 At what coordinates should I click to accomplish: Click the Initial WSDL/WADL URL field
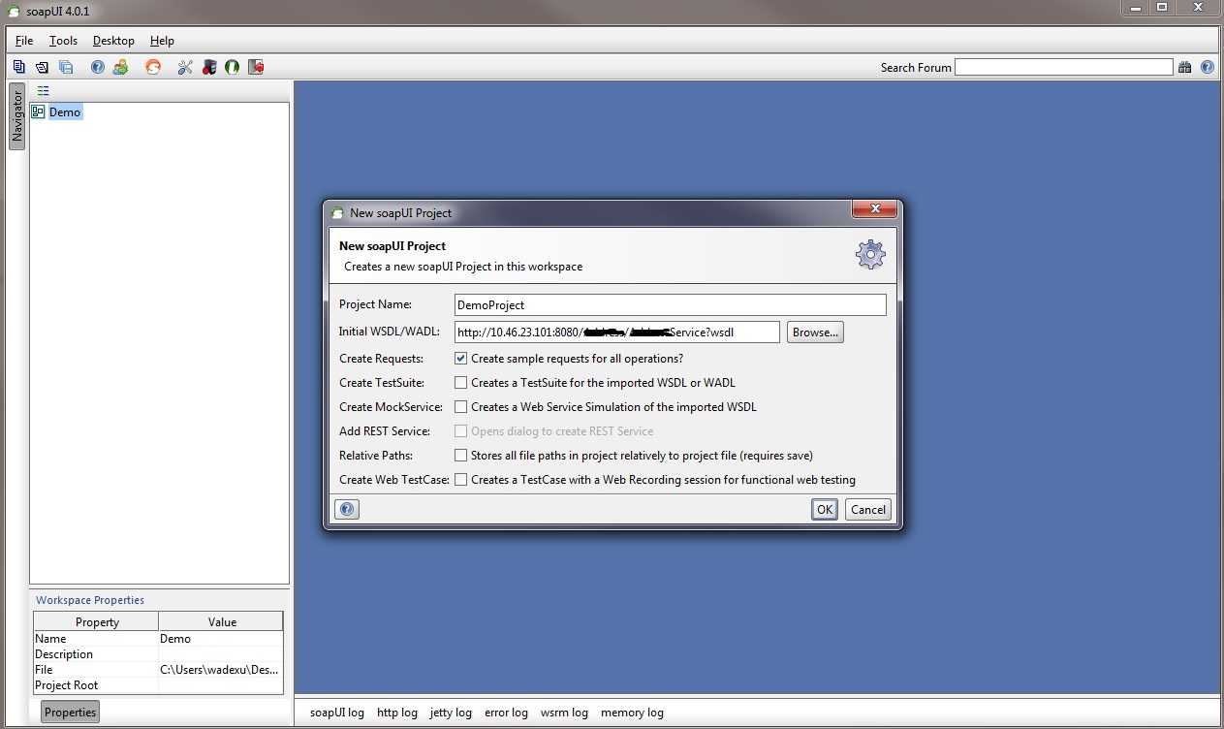[x=617, y=333]
